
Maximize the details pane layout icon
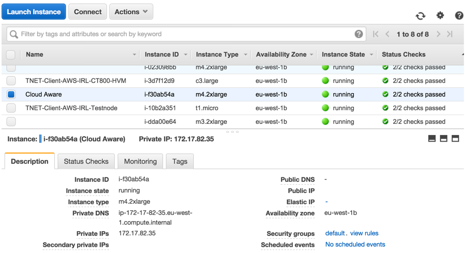pyautogui.click(x=455, y=139)
